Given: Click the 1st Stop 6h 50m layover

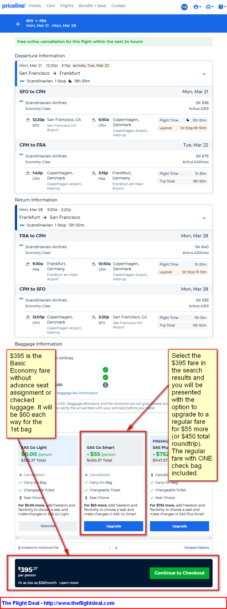Looking at the screenshot, I should pyautogui.click(x=193, y=128).
